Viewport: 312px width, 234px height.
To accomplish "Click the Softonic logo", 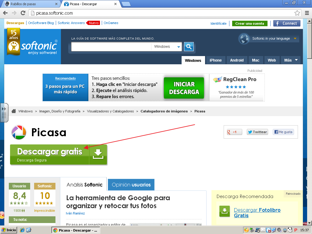I will pos(33,46).
